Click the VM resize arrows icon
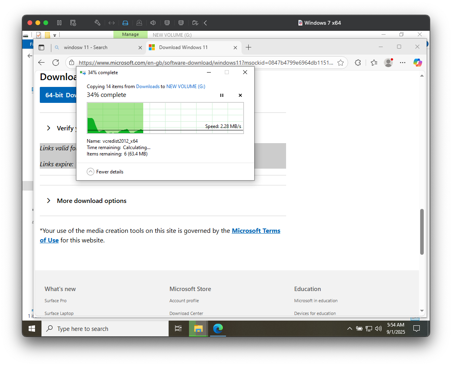452x366 pixels. [x=111, y=23]
